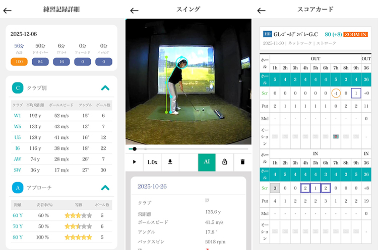Download the swing video
378x250 pixels.
170,162
